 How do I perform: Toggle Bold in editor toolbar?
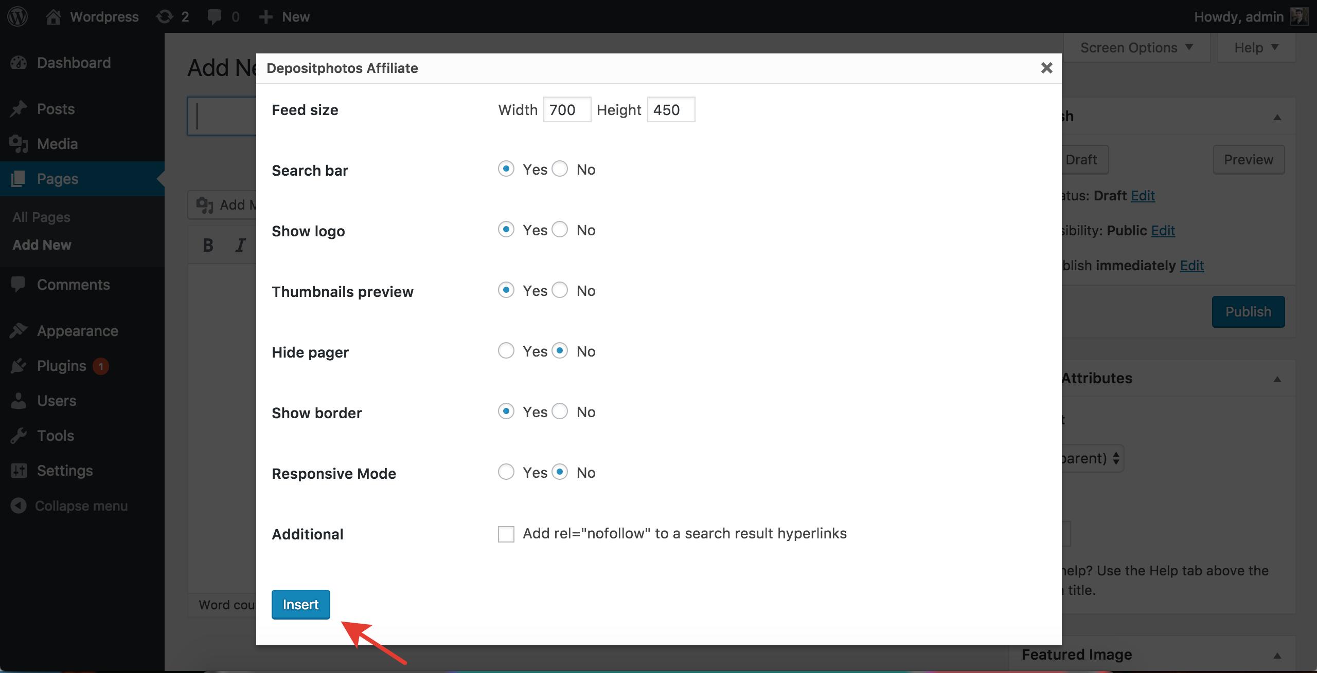208,245
